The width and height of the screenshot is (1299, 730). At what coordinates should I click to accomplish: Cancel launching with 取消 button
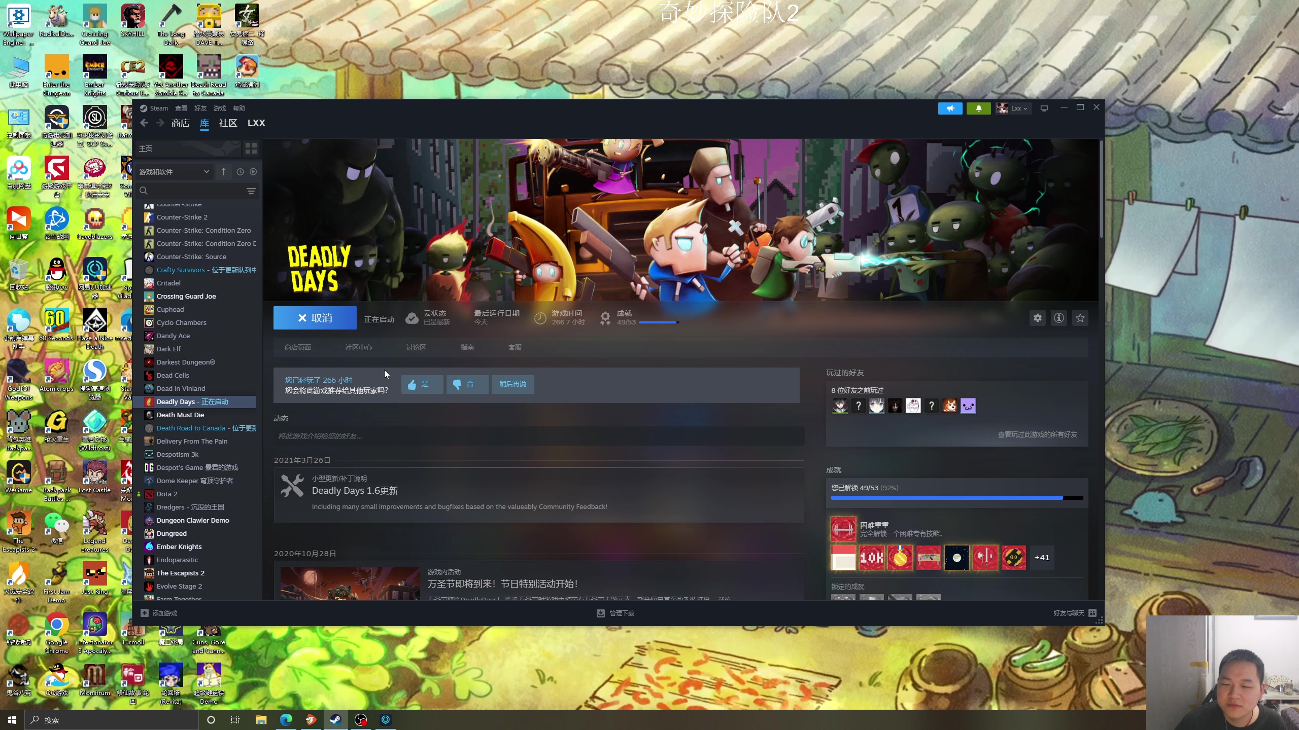click(315, 318)
